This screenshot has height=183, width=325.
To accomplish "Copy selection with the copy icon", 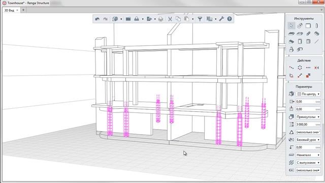I will (x=178, y=19).
